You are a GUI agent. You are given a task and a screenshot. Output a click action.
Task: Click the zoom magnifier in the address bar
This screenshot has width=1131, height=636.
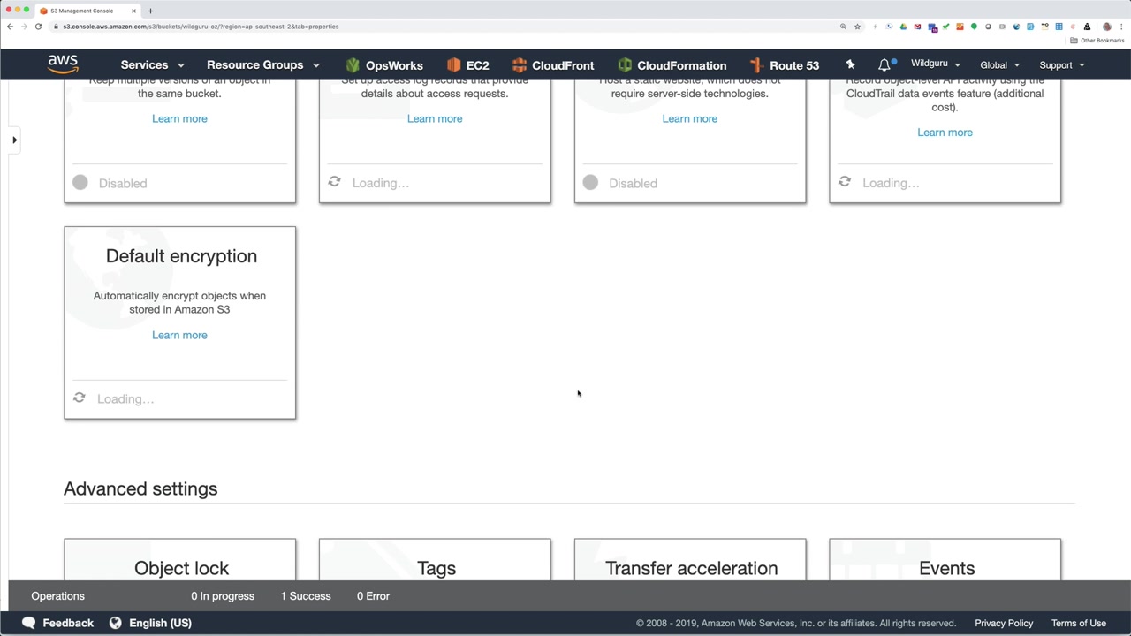[843, 26]
